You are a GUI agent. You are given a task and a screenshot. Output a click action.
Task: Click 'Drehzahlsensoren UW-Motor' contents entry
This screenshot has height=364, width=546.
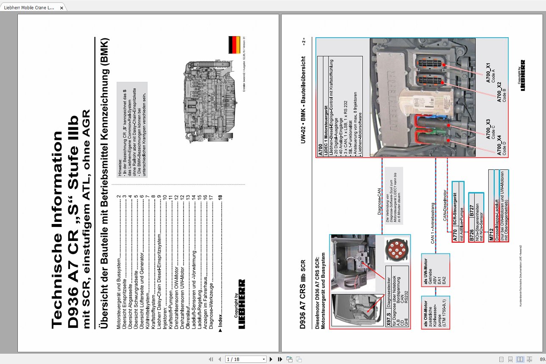click(x=182, y=261)
